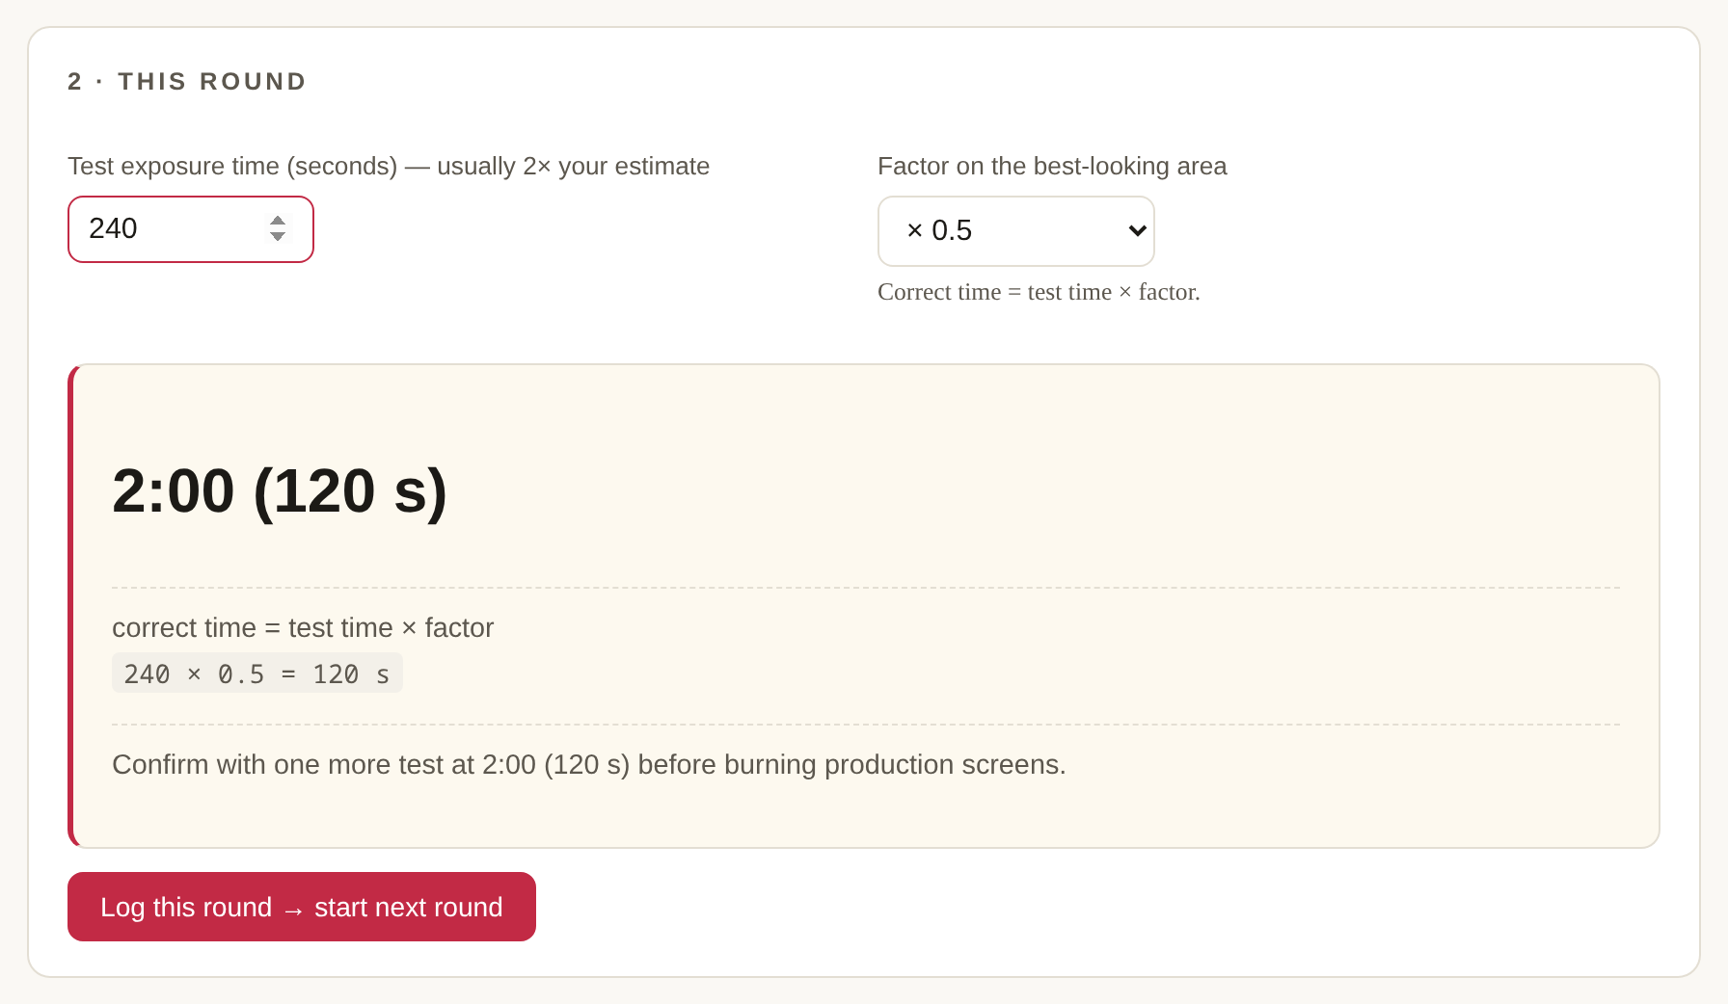Screen dimensions: 1728x1004
Task: Click 'correct time = test time × factor' line in result box
Action: [x=303, y=627]
